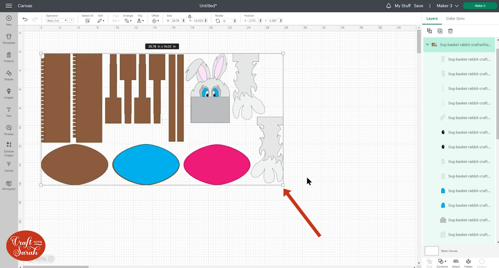
Task: Click the Attach tool icon
Action: point(456,262)
